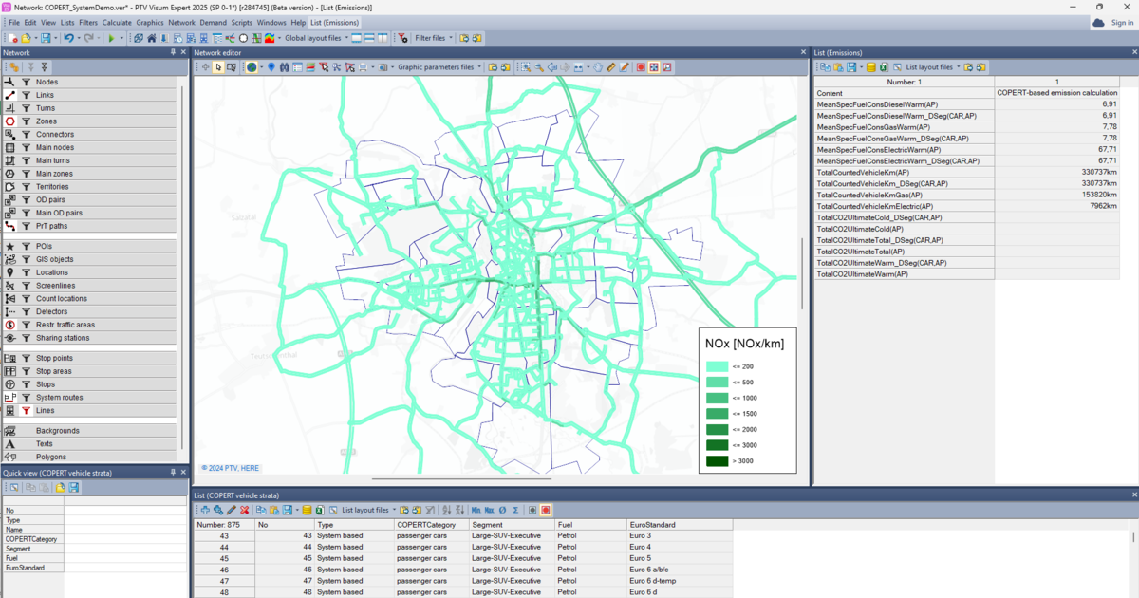Click the copy icon in Emissions list toolbar
The width and height of the screenshot is (1139, 598).
(825, 67)
